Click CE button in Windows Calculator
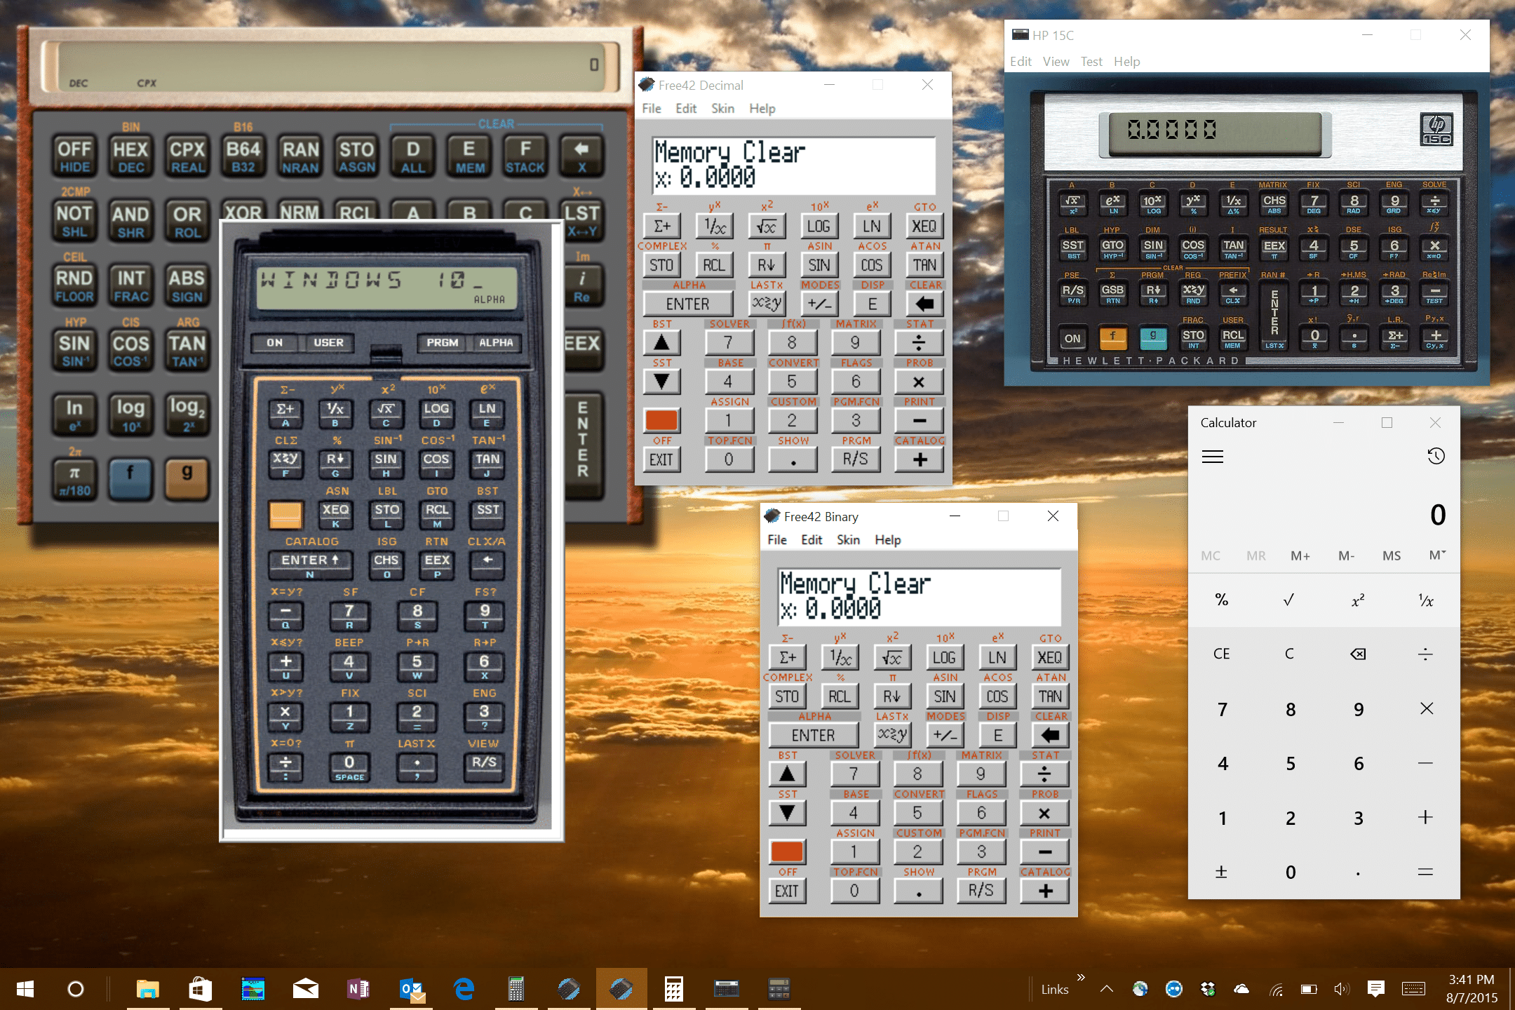The image size is (1515, 1010). coord(1221,654)
